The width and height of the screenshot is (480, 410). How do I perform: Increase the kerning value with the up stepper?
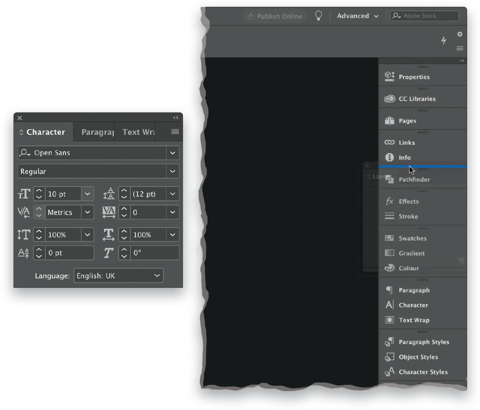pyautogui.click(x=39, y=210)
